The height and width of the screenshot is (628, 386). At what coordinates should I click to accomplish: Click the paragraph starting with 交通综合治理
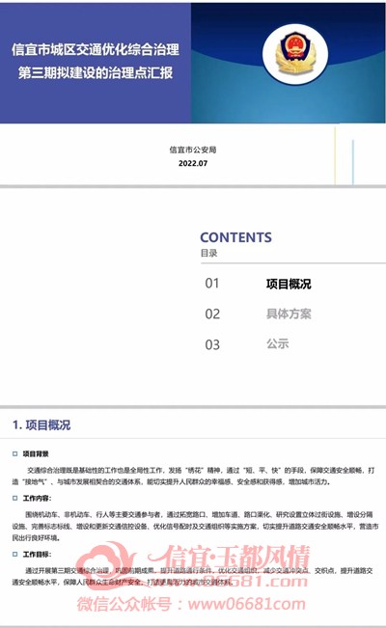tap(193, 476)
